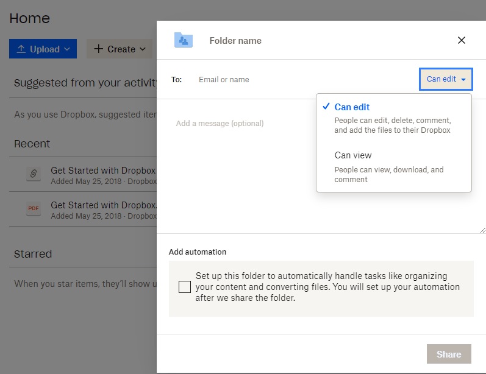
Task: Click the link icon beside Get Started with Dropbox
Action: coord(34,174)
